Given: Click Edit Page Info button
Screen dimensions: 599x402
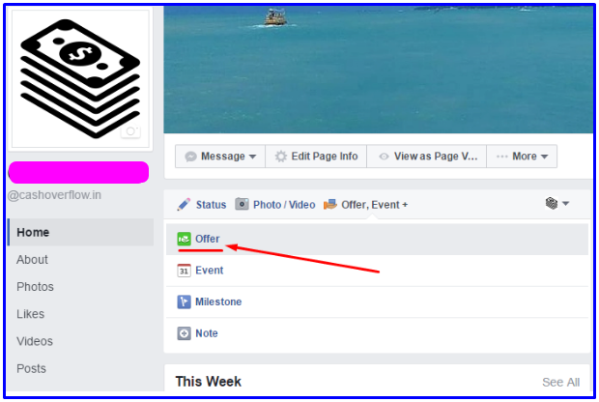Looking at the screenshot, I should click(316, 157).
